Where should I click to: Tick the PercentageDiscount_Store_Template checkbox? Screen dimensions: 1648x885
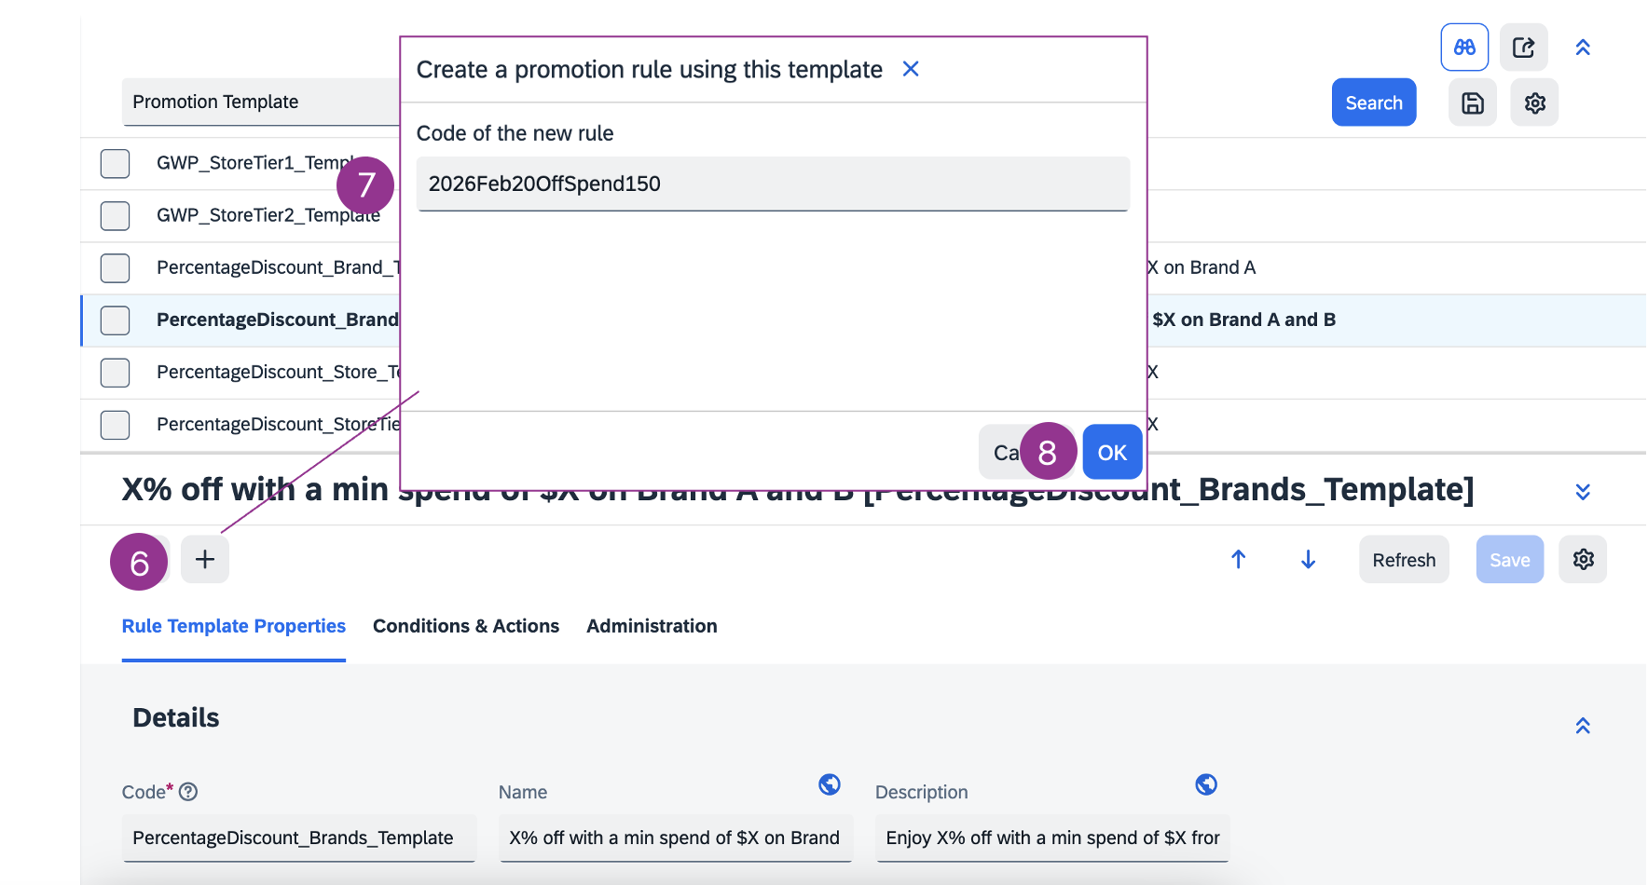115,373
